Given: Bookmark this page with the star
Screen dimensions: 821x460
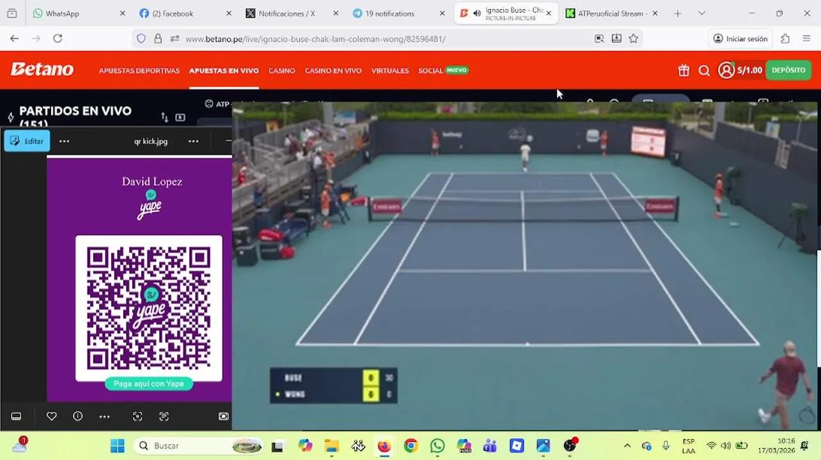Looking at the screenshot, I should pyautogui.click(x=633, y=38).
